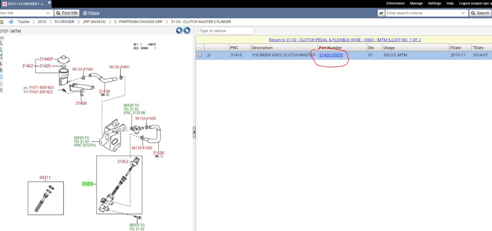
Task: Click the Find VIN button
Action: point(67,13)
